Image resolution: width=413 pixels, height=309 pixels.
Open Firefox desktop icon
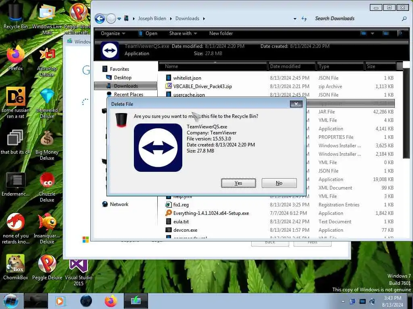tap(16, 58)
